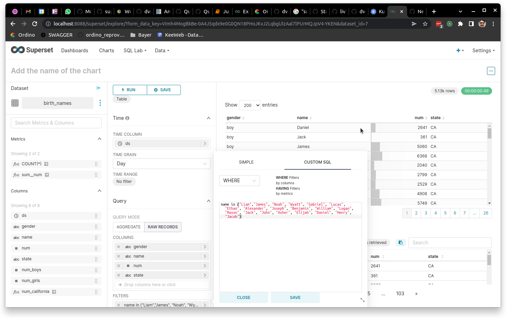This screenshot has width=506, height=318.
Task: Copy results to clipboard icon
Action: click(x=401, y=243)
